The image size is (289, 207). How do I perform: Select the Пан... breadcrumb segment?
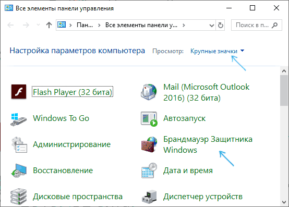[x=85, y=25]
